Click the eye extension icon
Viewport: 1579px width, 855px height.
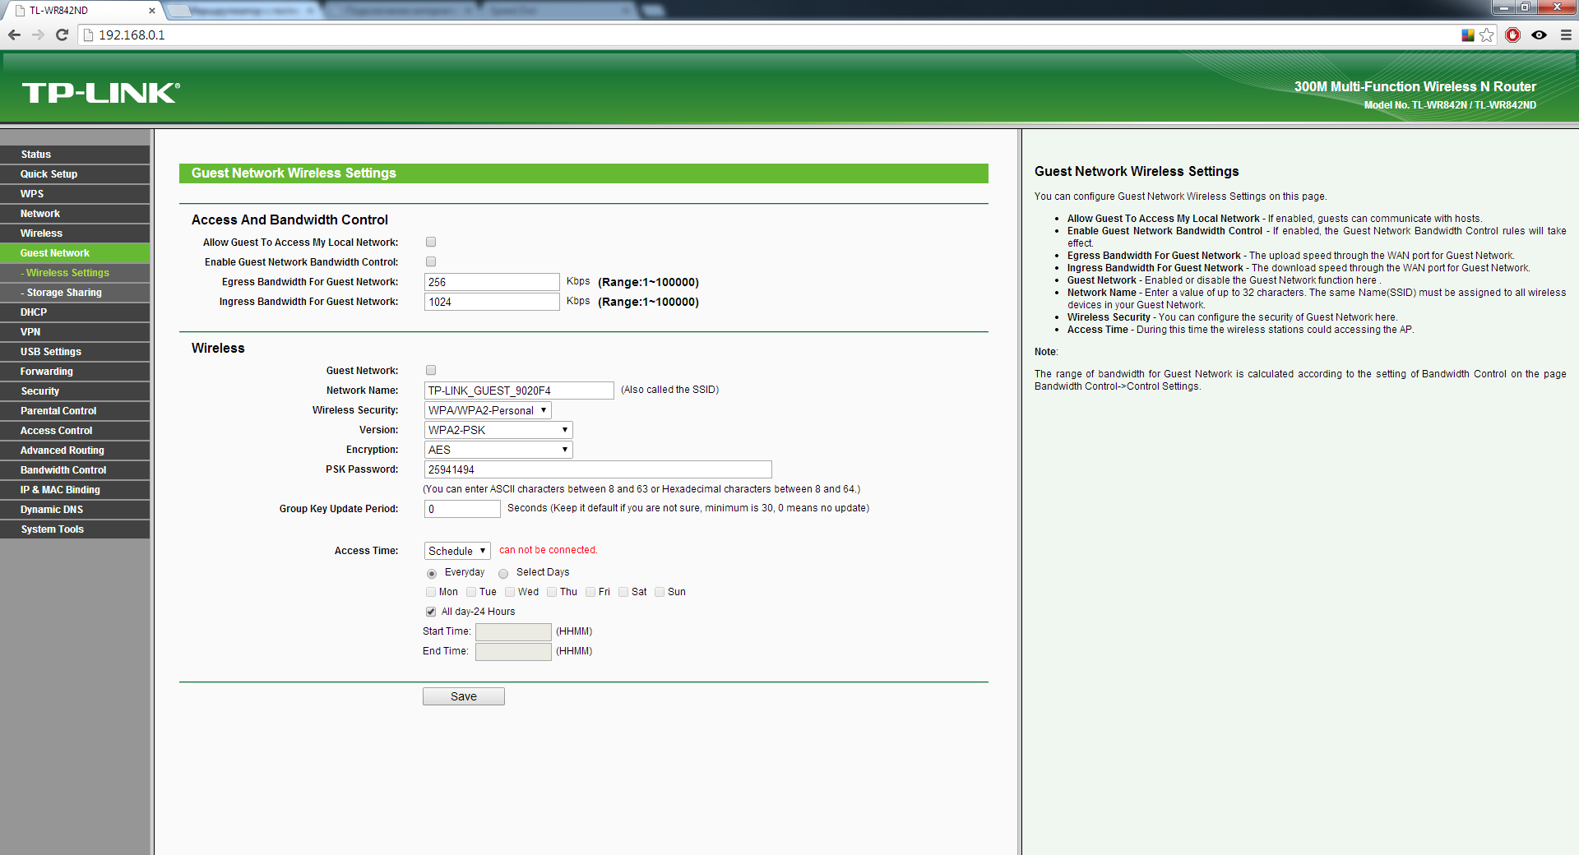tap(1539, 35)
